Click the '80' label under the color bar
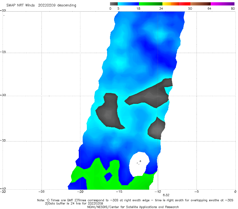The width and height of the screenshot is (238, 209). tap(233, 9)
